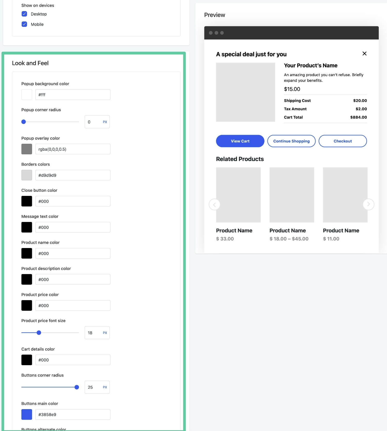The height and width of the screenshot is (431, 387).
Task: Open the Message text color swatch
Action: coord(27,227)
